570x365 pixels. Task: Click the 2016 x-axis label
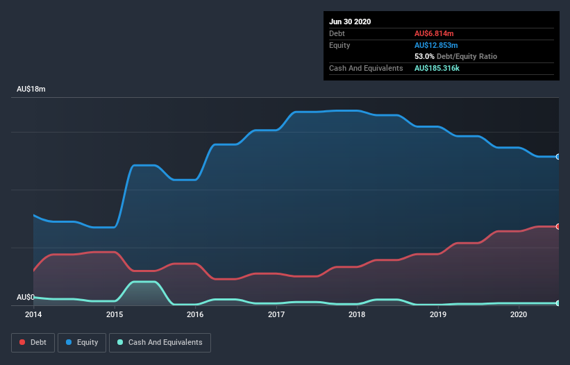pos(195,314)
